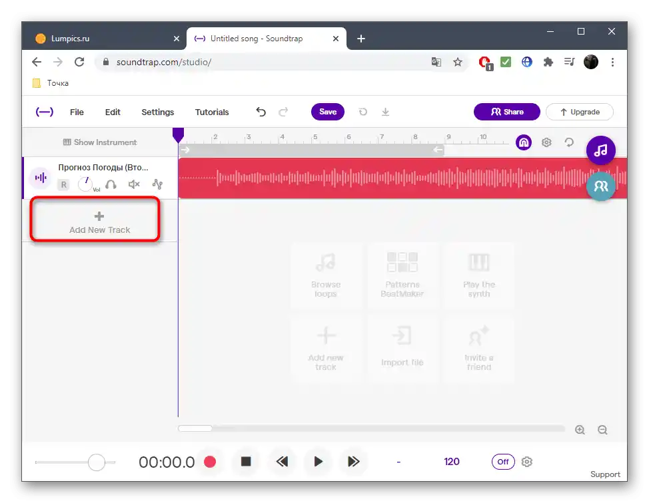
Task: Switch to the Lumpics.ru browser tab
Action: point(105,39)
